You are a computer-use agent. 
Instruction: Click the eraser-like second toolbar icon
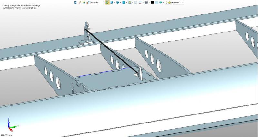click(79, 2)
